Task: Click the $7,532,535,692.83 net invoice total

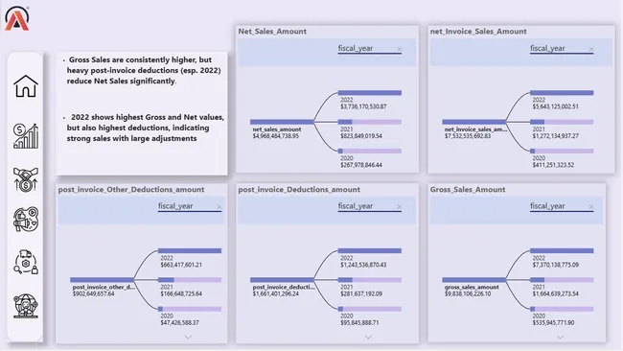Action: tap(468, 136)
